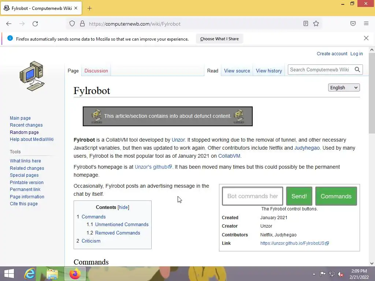Open the Discussion tab
The height and width of the screenshot is (281, 375).
click(x=96, y=71)
